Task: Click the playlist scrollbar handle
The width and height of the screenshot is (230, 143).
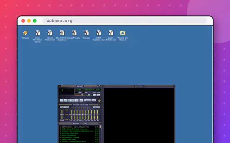Action: (100, 127)
